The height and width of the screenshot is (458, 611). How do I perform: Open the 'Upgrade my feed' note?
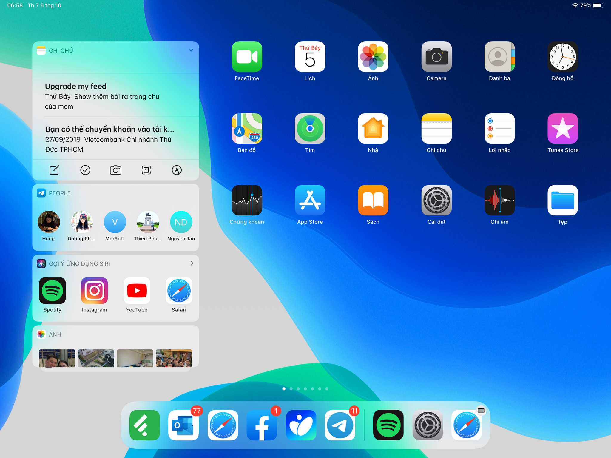116,96
